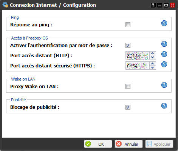Decrease the HTTP remote access port
Viewport: 178px width, 151px height.
(x=153, y=57)
